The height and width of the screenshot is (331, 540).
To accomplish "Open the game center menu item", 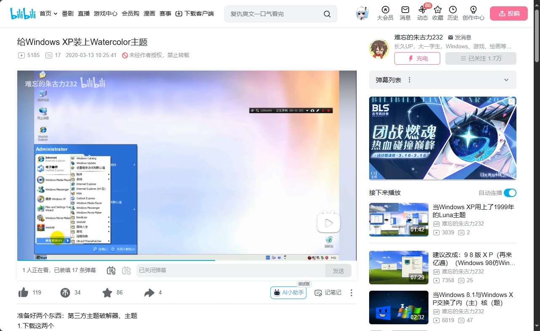I will click(x=106, y=13).
